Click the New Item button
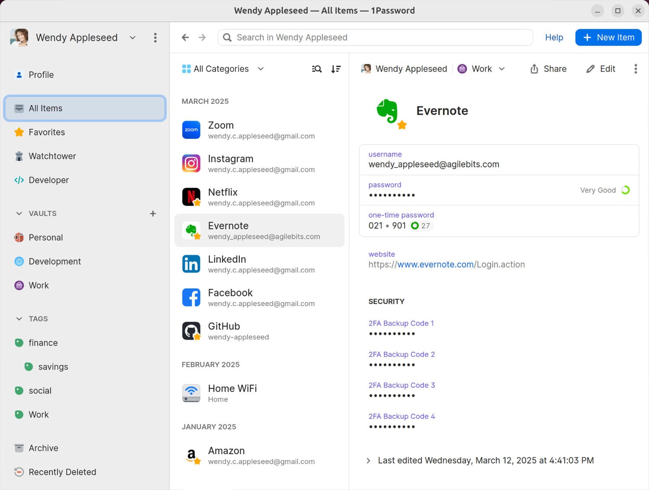649x490 pixels. (608, 37)
